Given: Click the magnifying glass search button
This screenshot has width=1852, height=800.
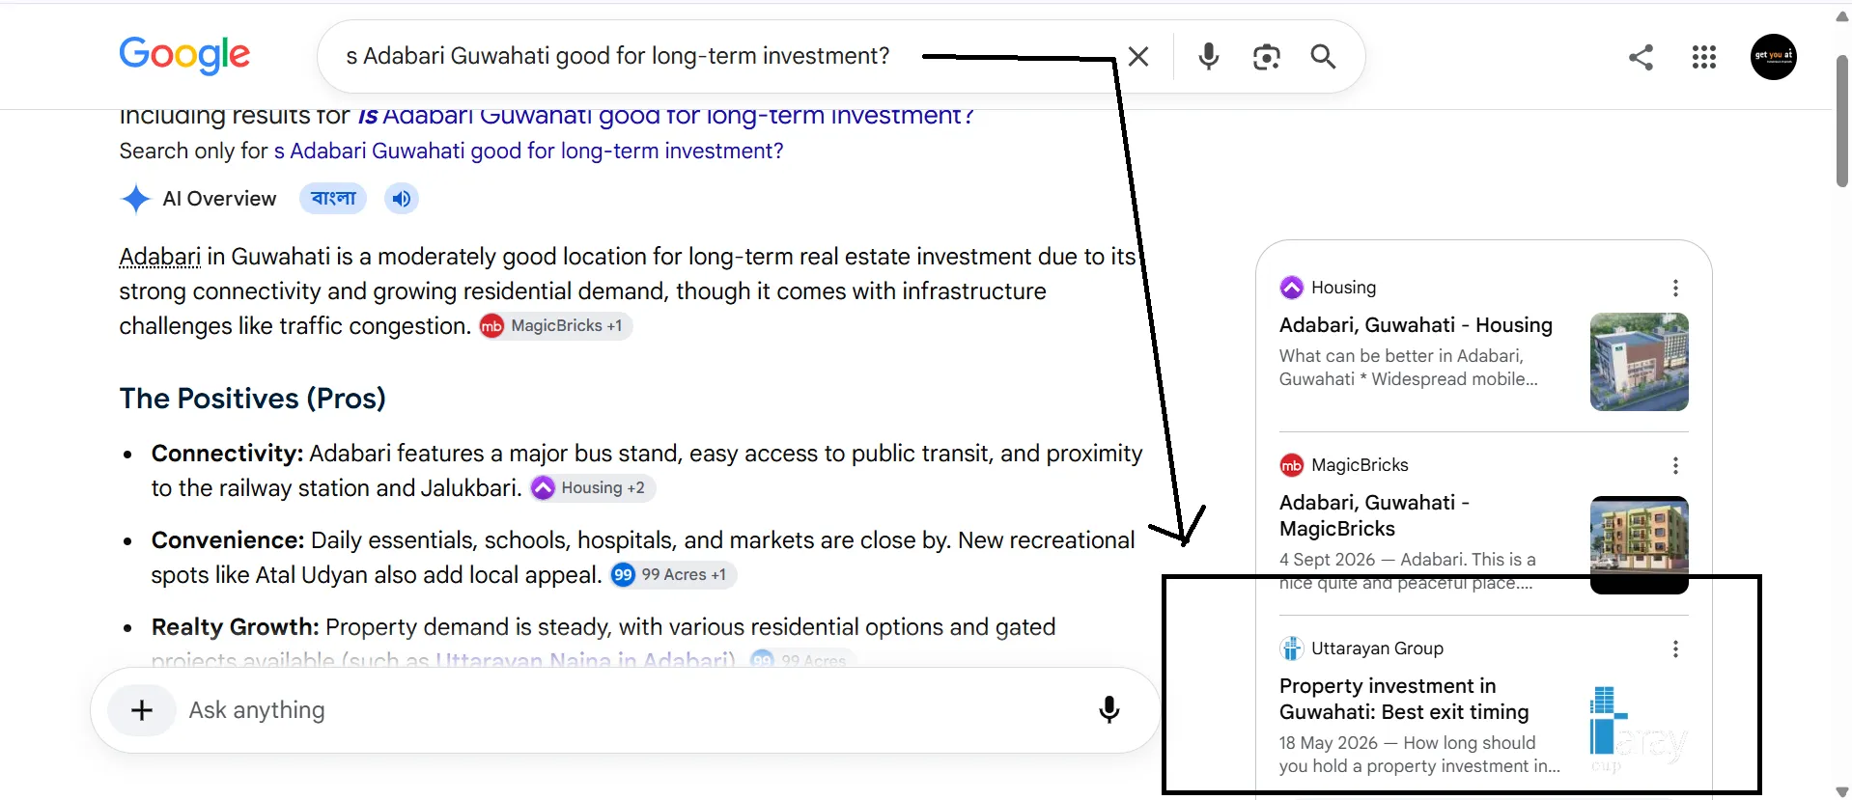Looking at the screenshot, I should pos(1323,57).
